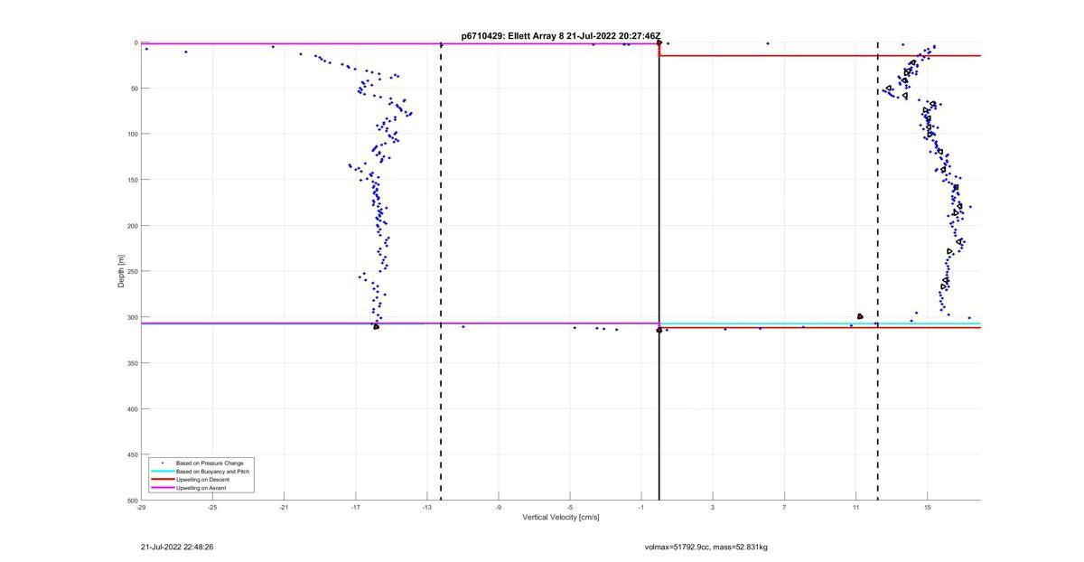1084x562 pixels.
Task: Click the x-axis tick label '-25'
Action: click(x=212, y=508)
